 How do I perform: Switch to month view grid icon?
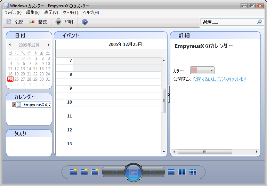193,172
